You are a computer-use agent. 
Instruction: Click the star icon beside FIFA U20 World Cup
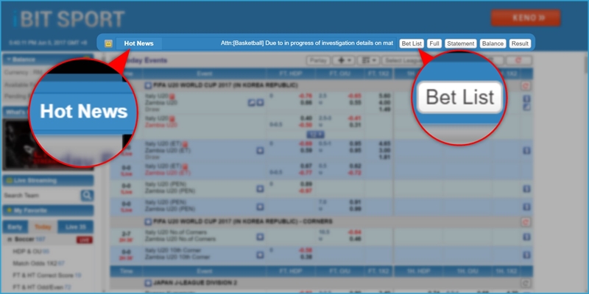point(148,86)
